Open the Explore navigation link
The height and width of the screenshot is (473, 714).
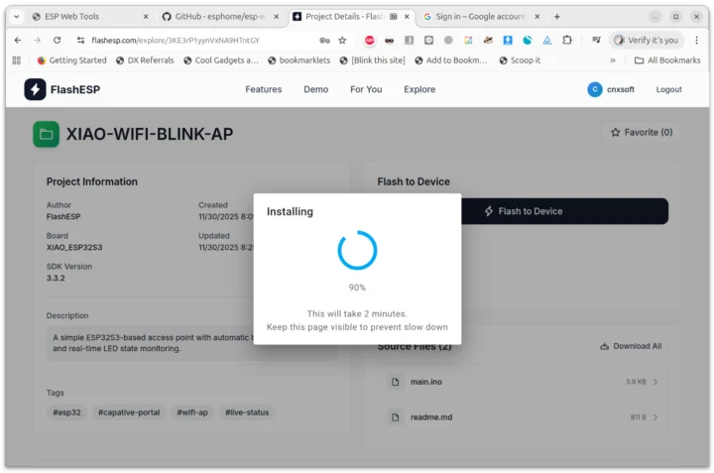(419, 89)
